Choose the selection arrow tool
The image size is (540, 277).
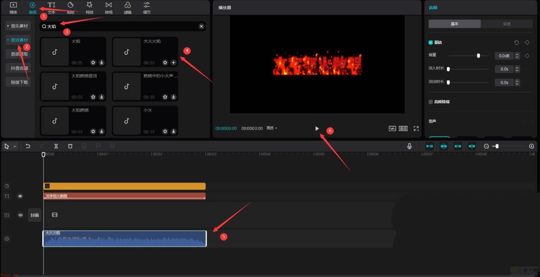tap(6, 146)
